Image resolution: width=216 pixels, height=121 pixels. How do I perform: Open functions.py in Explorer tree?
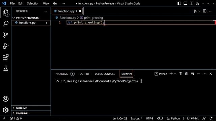[31, 23]
